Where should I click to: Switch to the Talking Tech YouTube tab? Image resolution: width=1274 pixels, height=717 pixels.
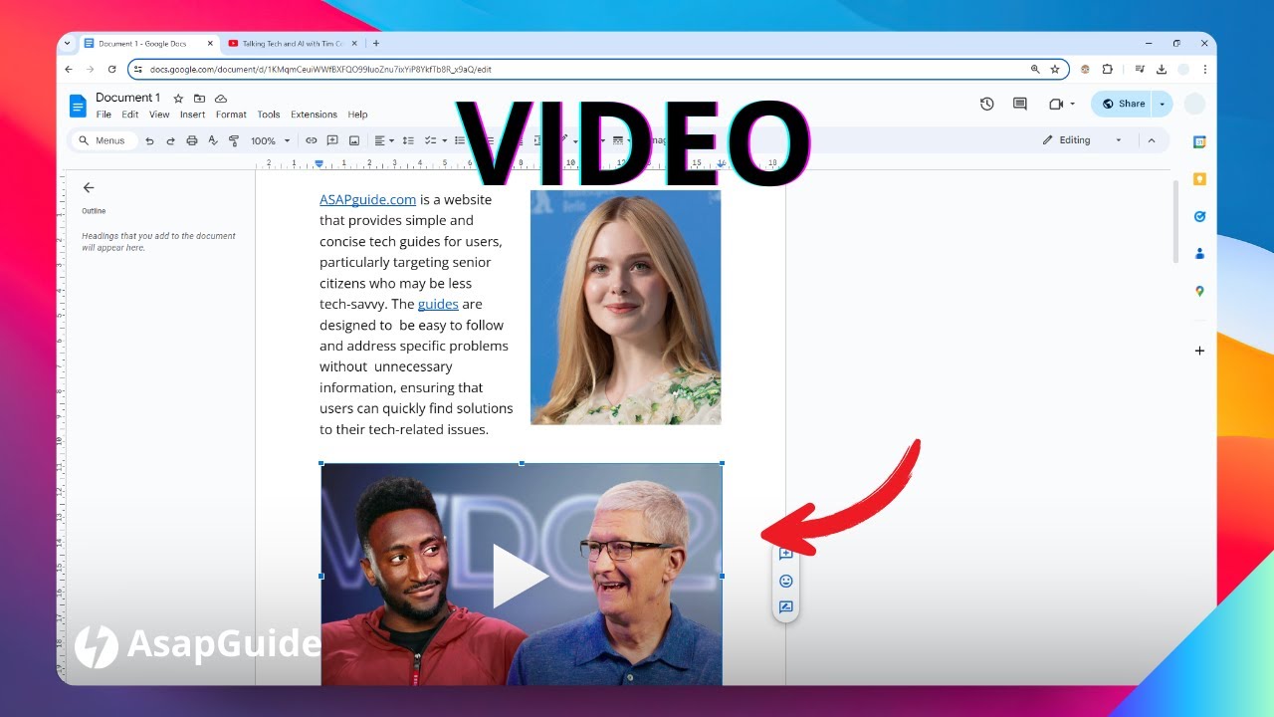(x=293, y=44)
